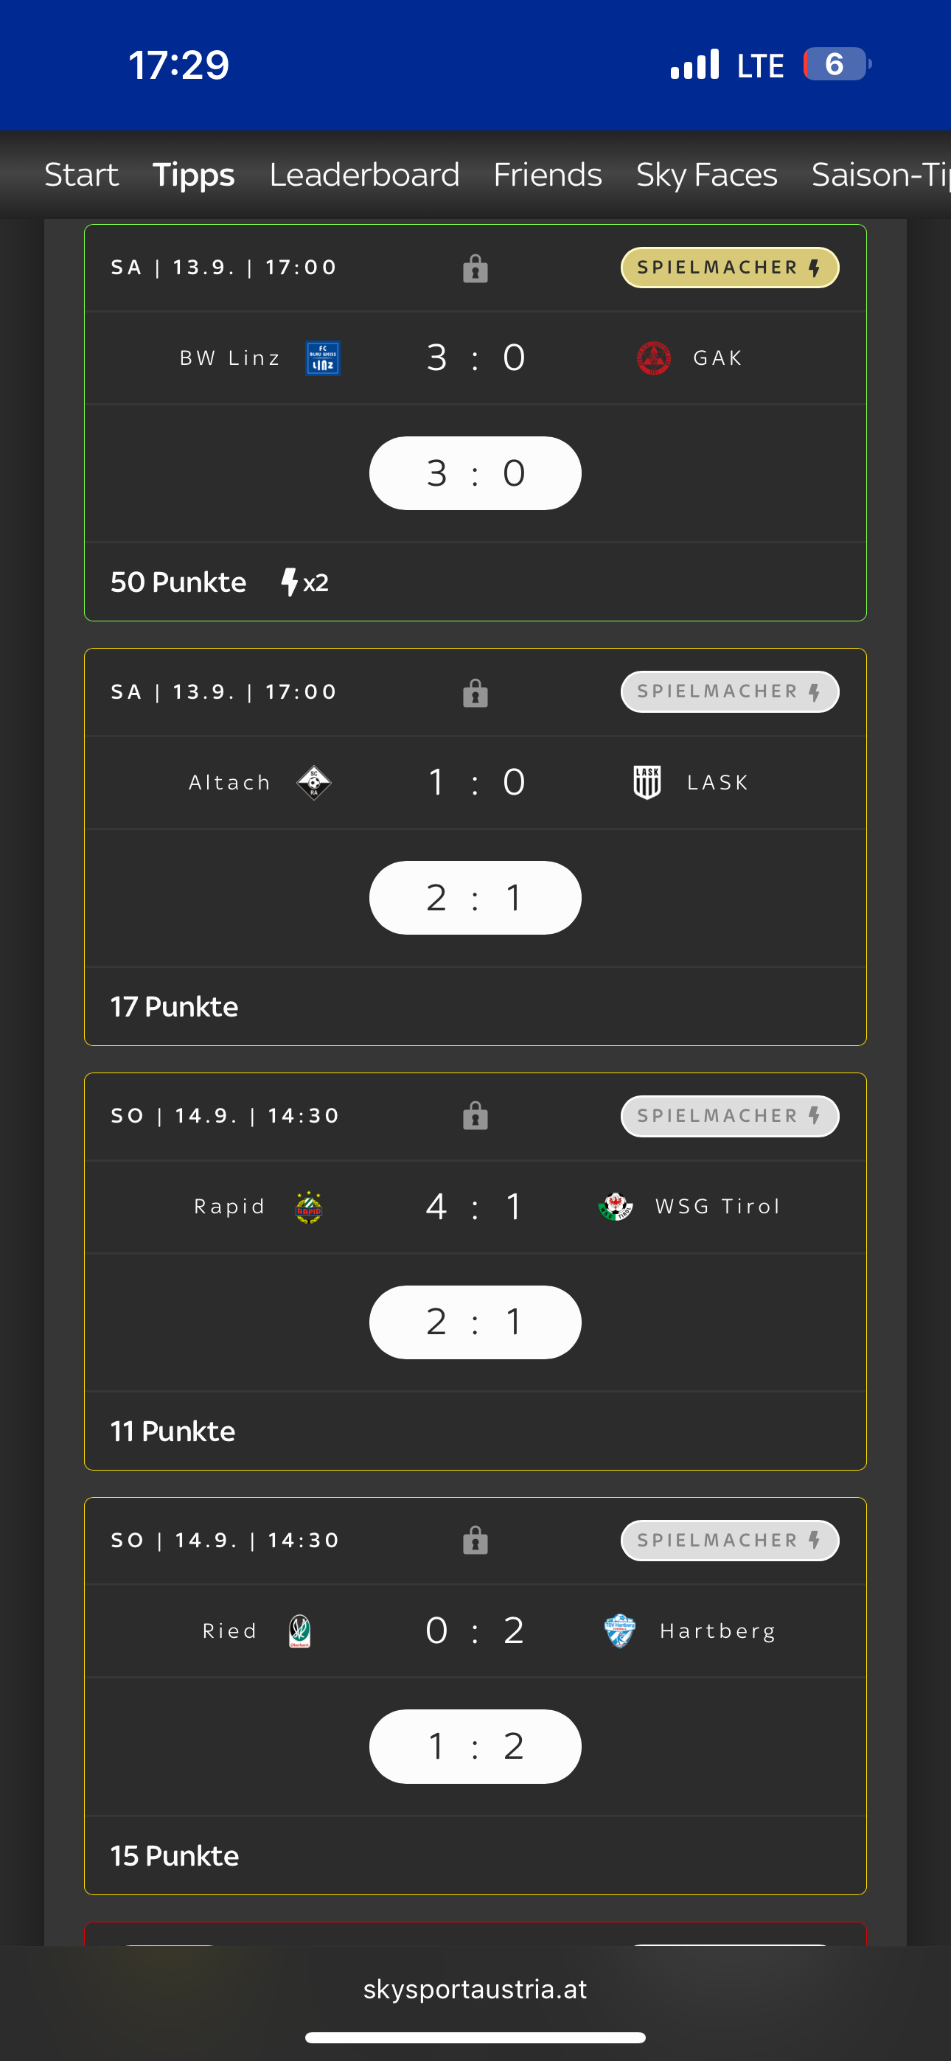Open the Sky Faces tab
Screen dimensions: 951x2061
[x=706, y=175]
